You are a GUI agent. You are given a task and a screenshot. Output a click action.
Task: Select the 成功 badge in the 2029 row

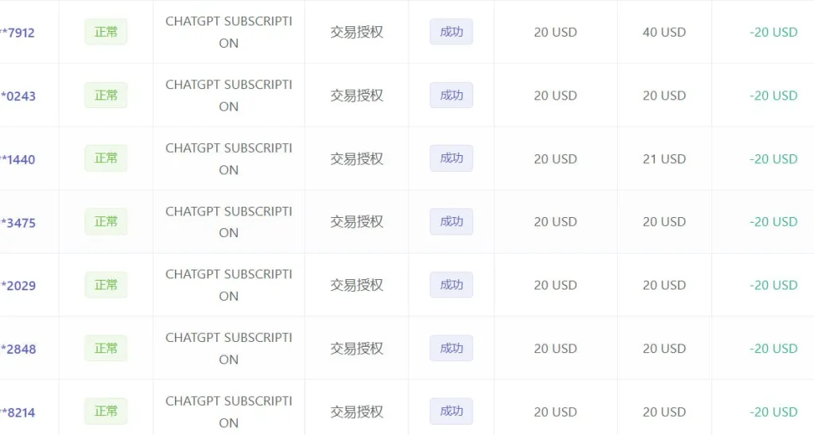click(452, 285)
